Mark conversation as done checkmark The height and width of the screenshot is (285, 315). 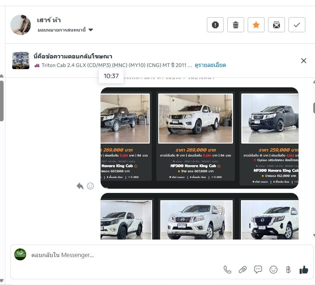[x=297, y=25]
